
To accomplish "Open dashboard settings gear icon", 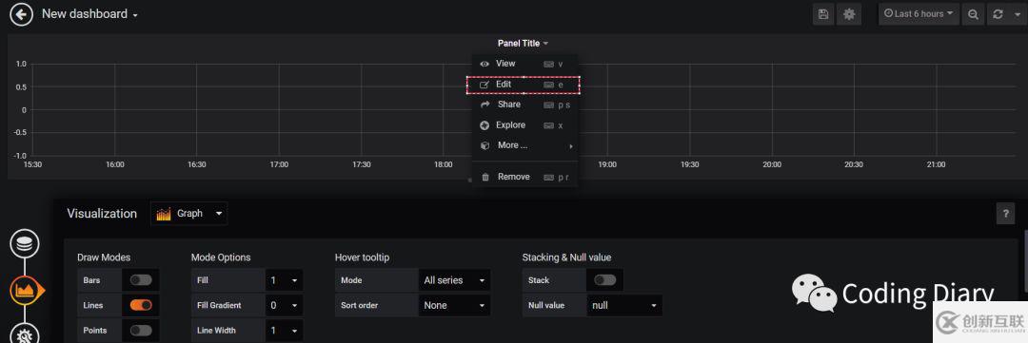I will point(849,13).
